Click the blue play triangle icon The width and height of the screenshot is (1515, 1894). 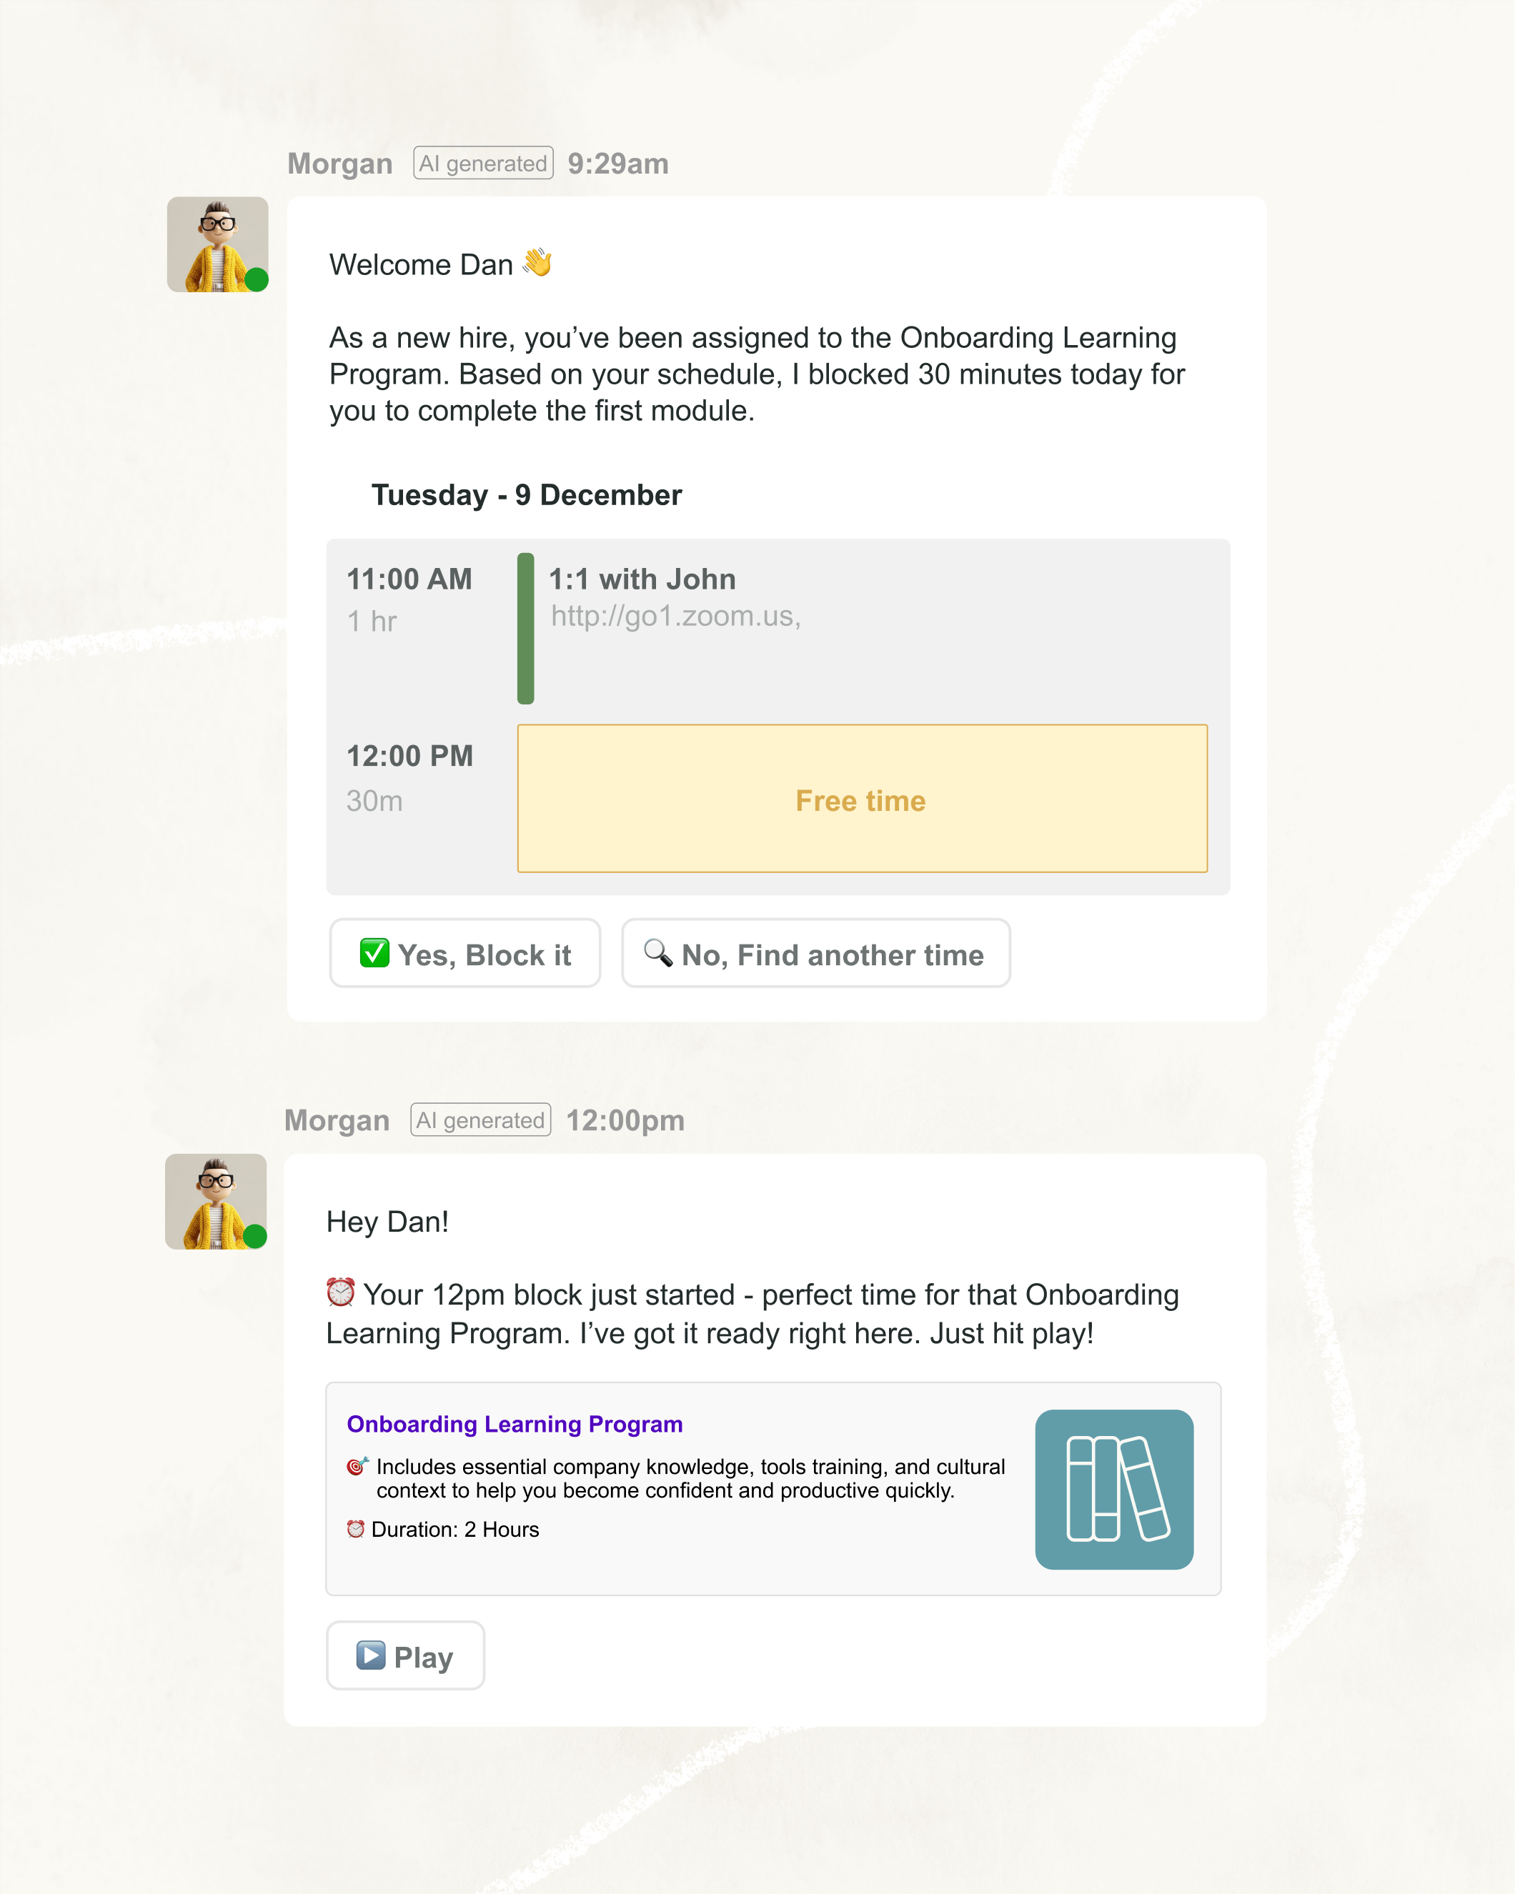[x=371, y=1655]
